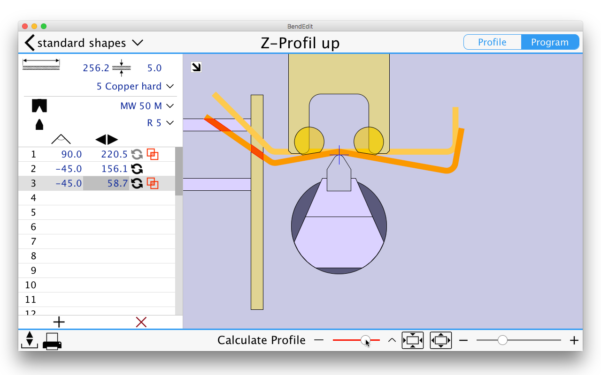Click Calculate Profile button
This screenshot has width=601, height=375.
click(x=261, y=340)
